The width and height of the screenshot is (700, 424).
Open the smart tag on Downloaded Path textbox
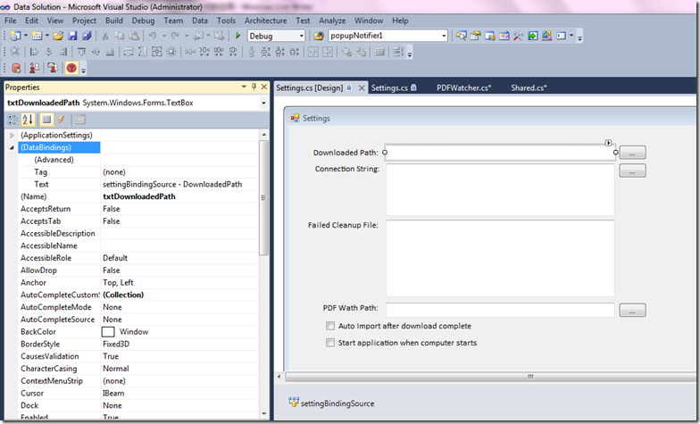pos(608,143)
